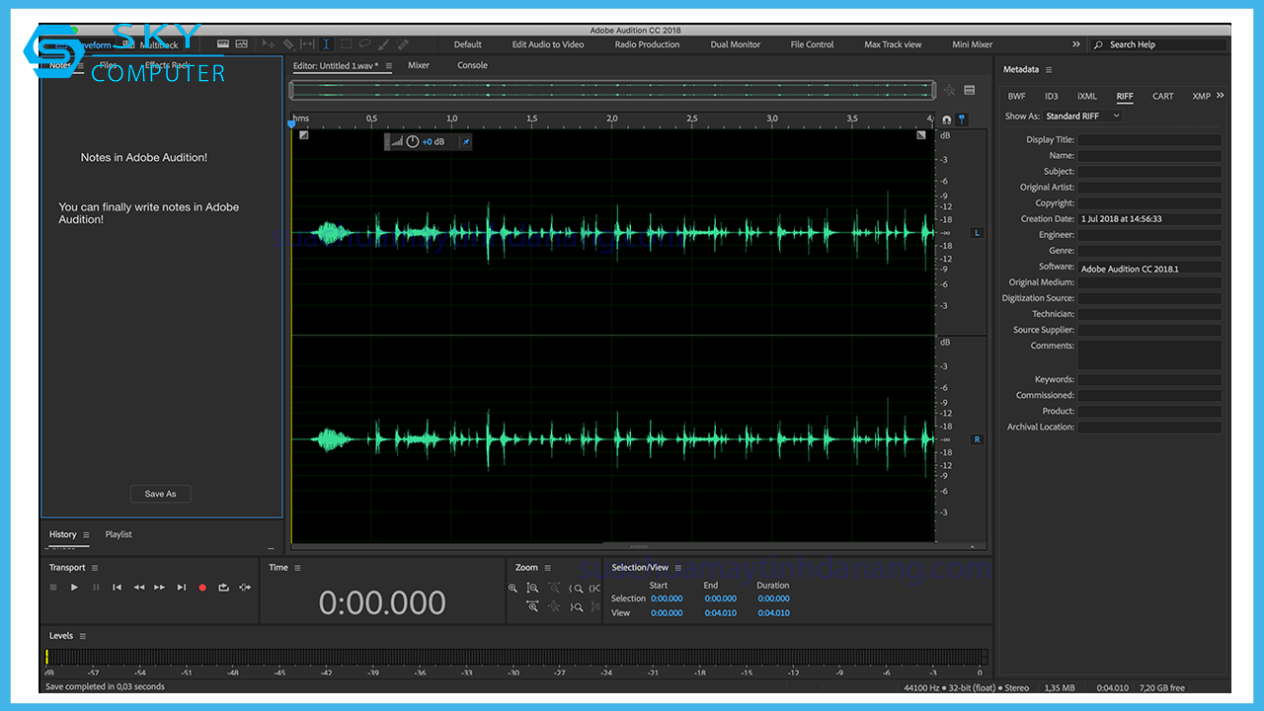Click the Display Title input field

coord(1148,140)
